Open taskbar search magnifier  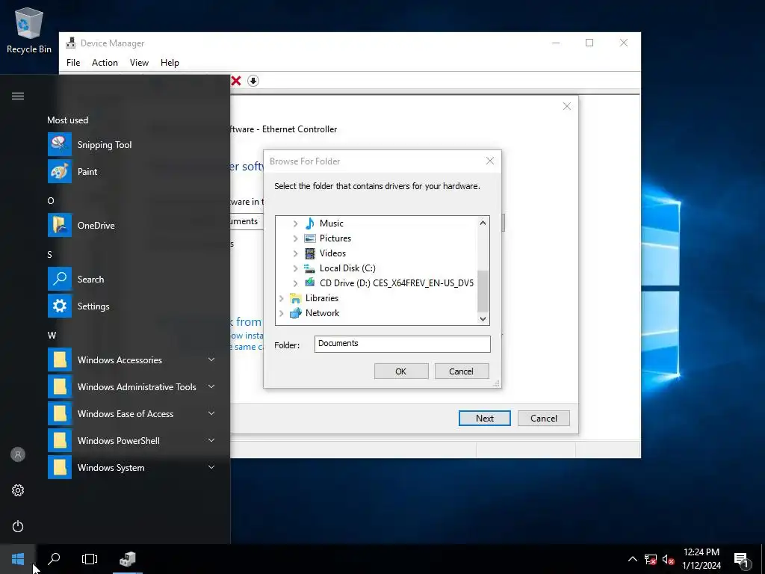[54, 559]
